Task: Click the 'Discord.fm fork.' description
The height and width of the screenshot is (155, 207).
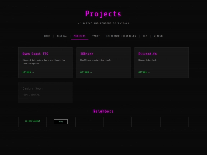Action: click(x=148, y=60)
